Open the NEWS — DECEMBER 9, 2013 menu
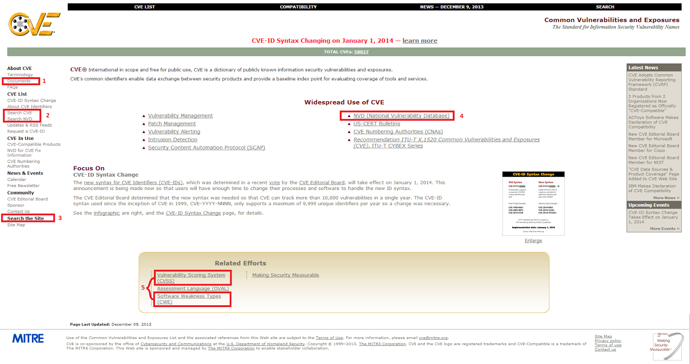The width and height of the screenshot is (690, 364). pyautogui.click(x=452, y=7)
